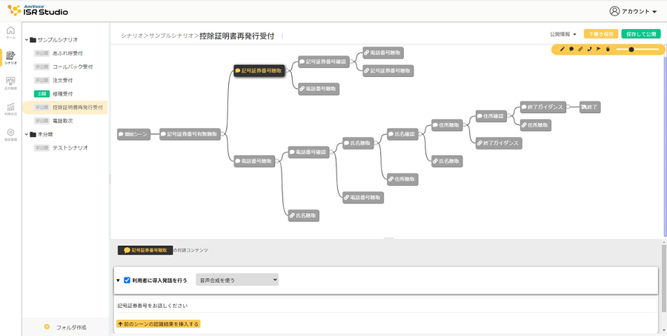Click the speech bubble scene tool
The image size is (667, 336).
click(571, 50)
